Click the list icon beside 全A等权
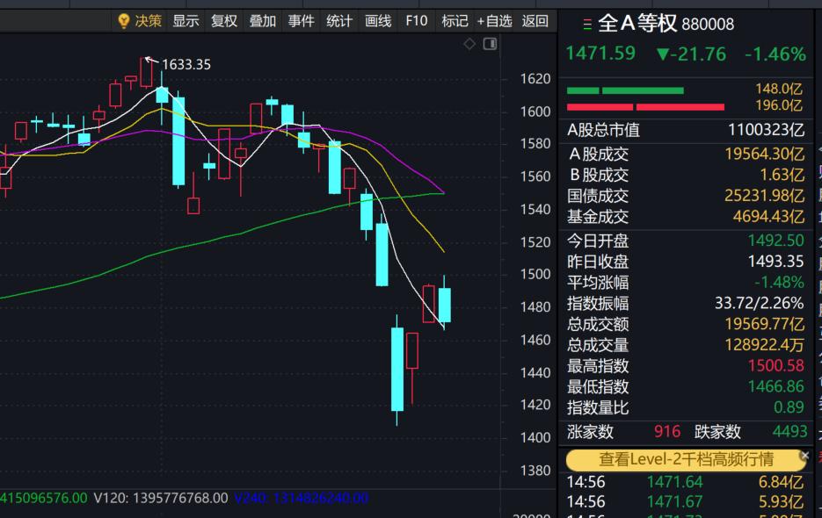 (x=587, y=24)
